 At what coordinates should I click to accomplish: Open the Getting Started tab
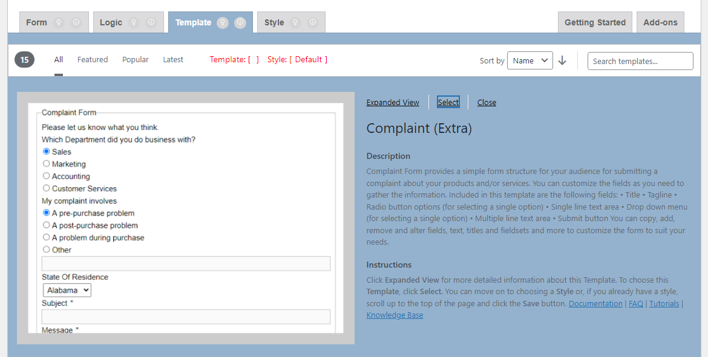[x=595, y=22]
